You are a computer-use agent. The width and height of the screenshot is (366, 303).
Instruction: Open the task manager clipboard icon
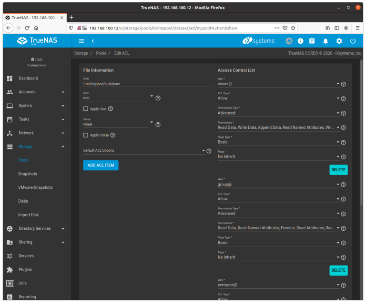pyautogui.click(x=312, y=41)
